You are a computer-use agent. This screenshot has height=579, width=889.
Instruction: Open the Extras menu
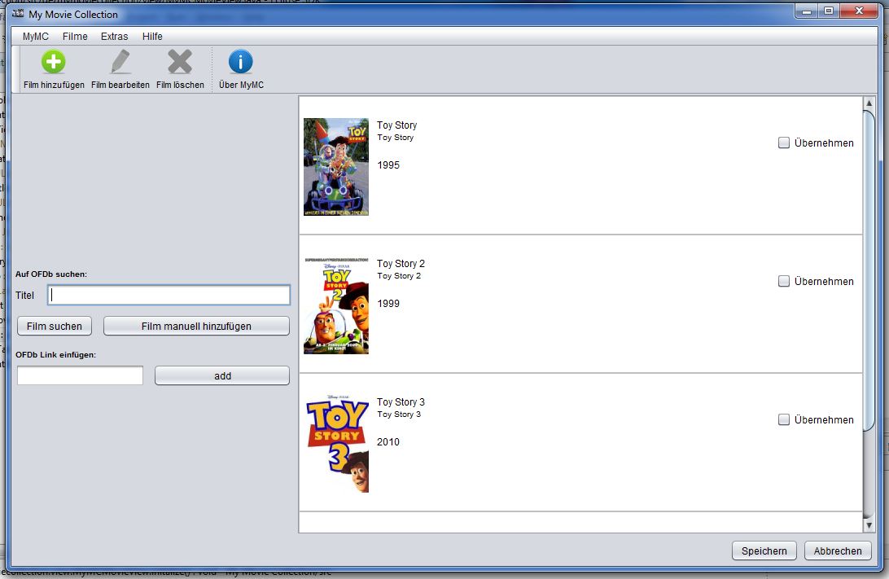[115, 37]
